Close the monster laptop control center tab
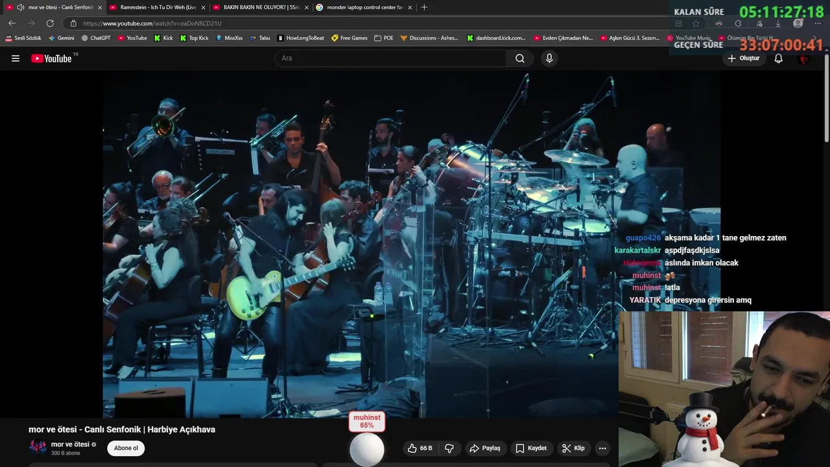830x467 pixels. point(410,7)
